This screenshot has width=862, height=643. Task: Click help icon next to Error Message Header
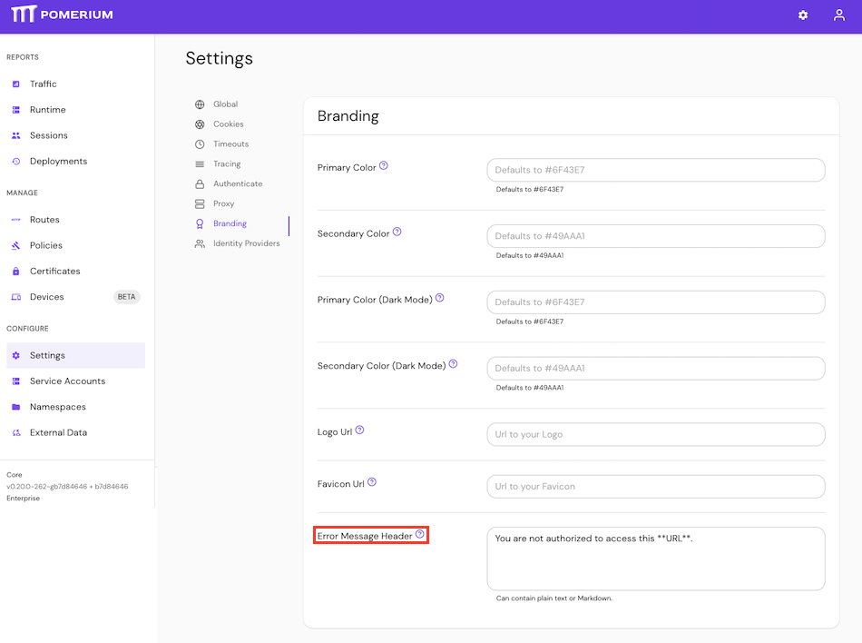420,535
